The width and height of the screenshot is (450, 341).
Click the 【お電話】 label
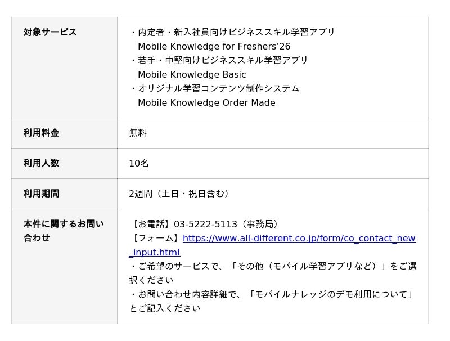[x=151, y=224]
